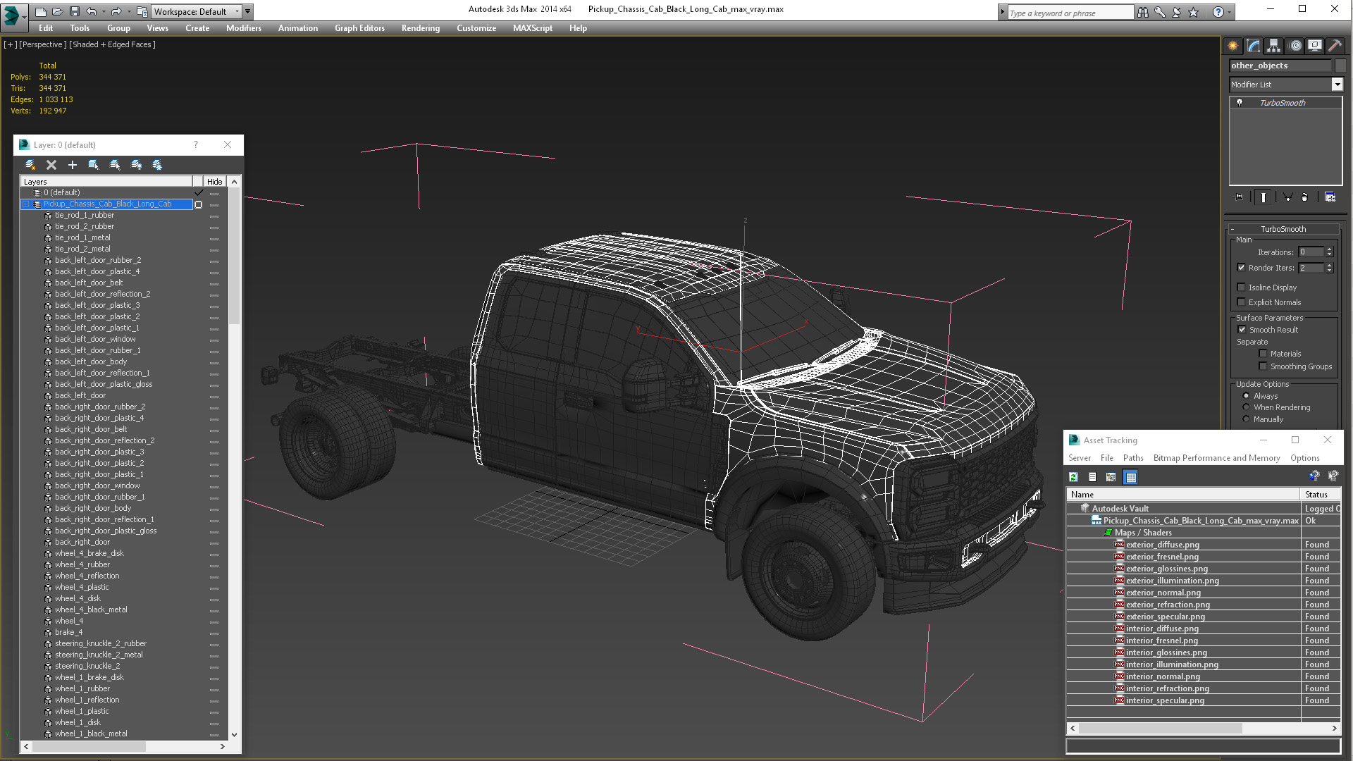Undo the last action
Image resolution: width=1353 pixels, height=761 pixels.
[91, 11]
